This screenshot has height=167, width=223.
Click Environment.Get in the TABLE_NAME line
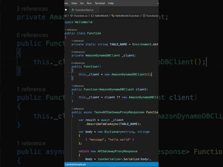click(x=145, y=44)
